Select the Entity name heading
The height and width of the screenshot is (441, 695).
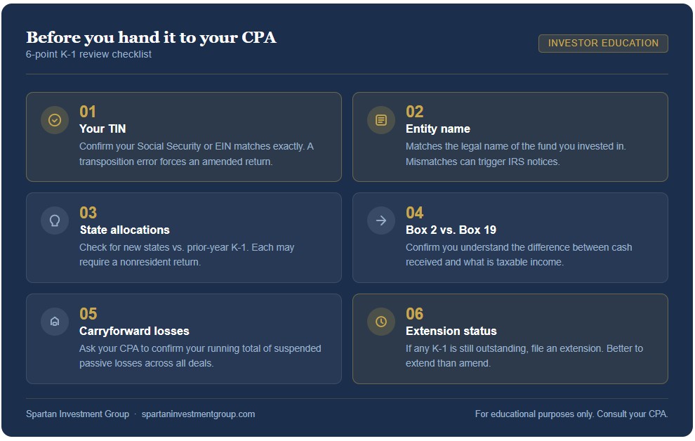click(x=438, y=129)
